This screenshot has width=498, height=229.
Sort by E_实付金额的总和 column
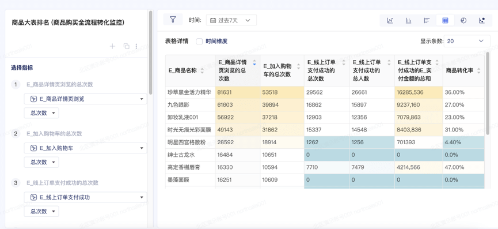(x=437, y=62)
